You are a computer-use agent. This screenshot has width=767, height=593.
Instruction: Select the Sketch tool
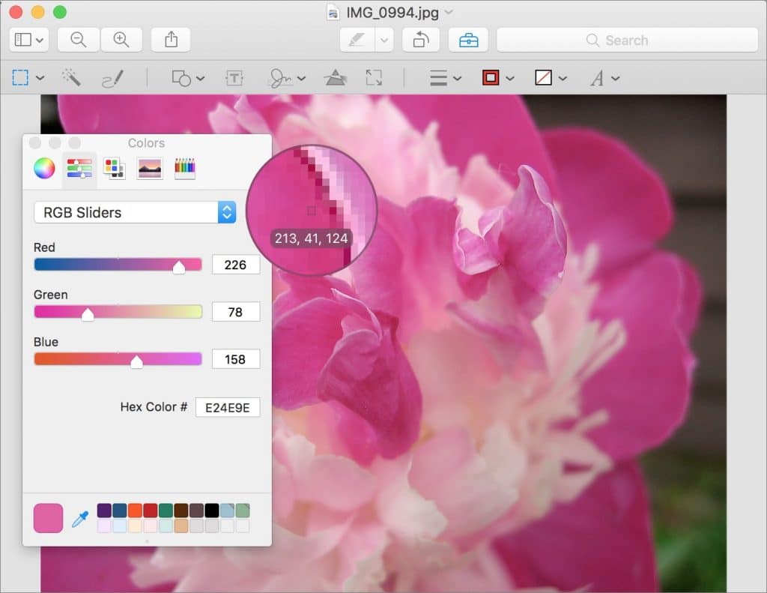tap(113, 77)
